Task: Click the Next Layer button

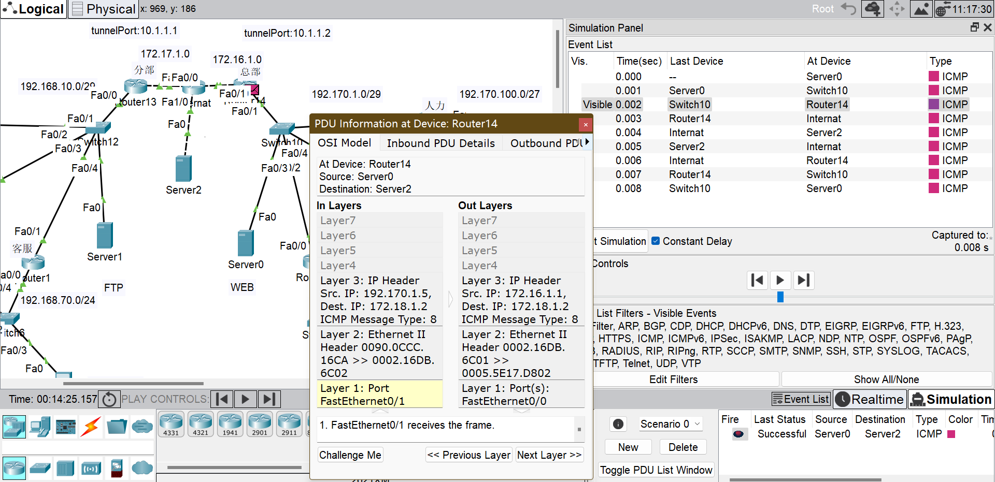Action: coord(549,455)
